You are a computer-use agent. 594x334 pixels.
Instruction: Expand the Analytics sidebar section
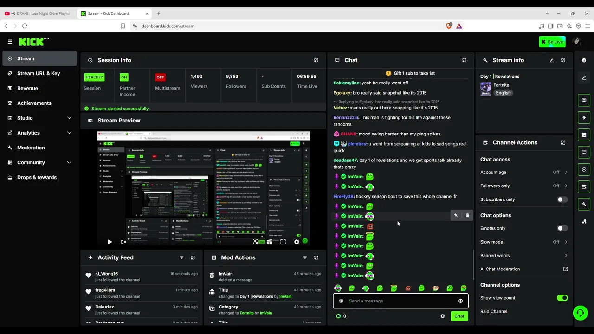69,133
